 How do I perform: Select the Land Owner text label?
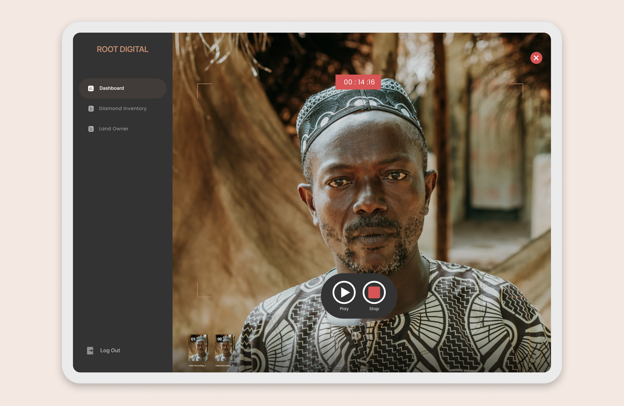click(x=114, y=129)
